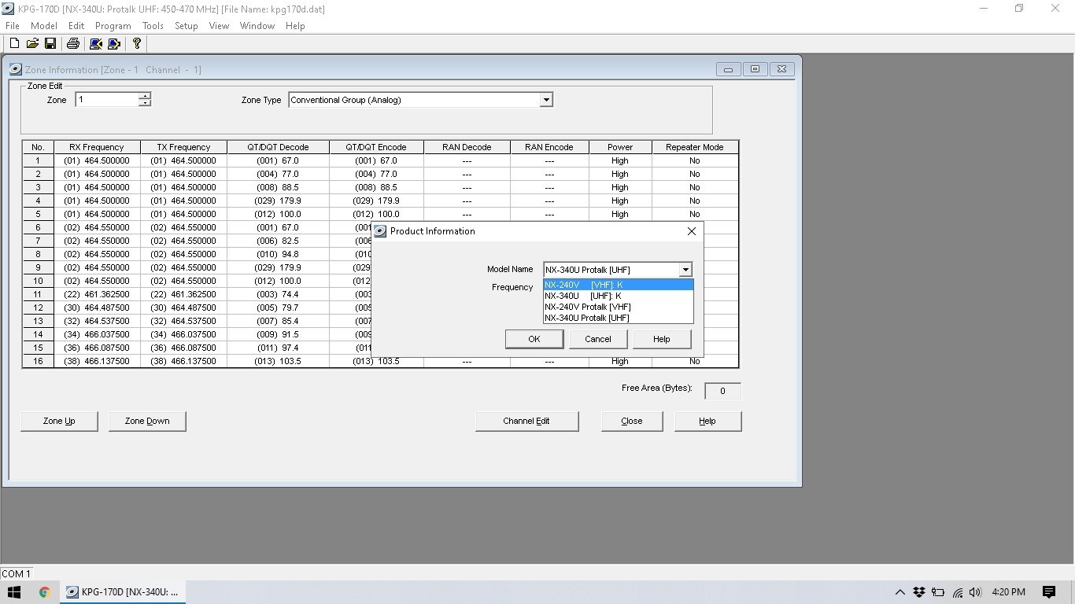The image size is (1075, 604).
Task: Open the Action Center notification icon
Action: point(1048,591)
